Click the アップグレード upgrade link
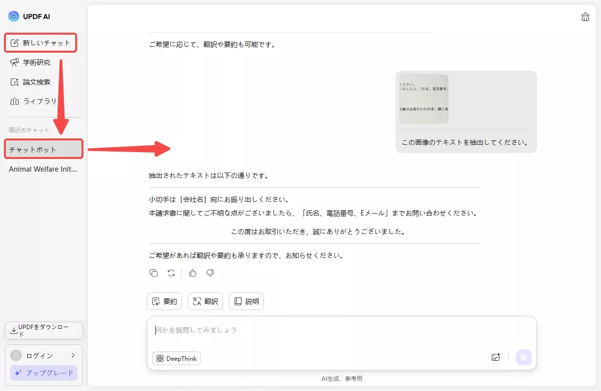This screenshot has width=601, height=391. coord(43,373)
